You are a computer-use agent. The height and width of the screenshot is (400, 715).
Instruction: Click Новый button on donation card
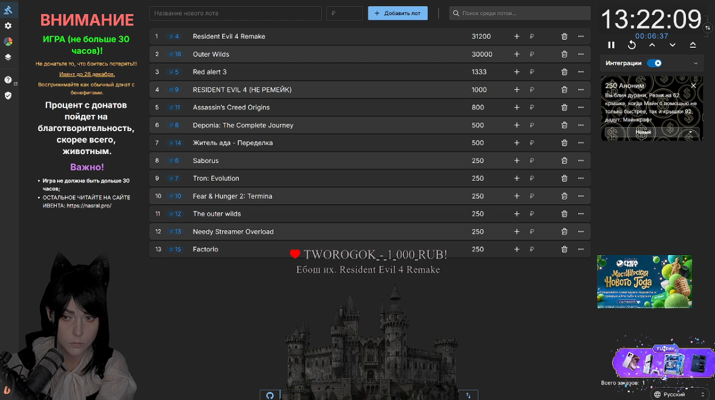coord(644,132)
